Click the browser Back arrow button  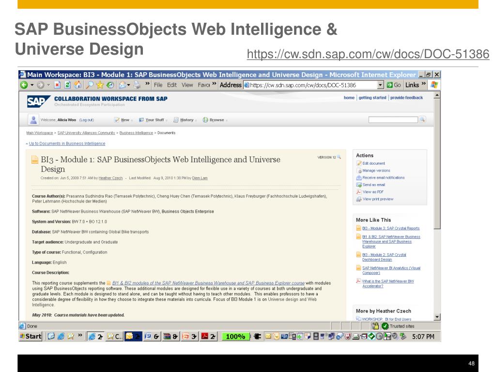pos(24,85)
